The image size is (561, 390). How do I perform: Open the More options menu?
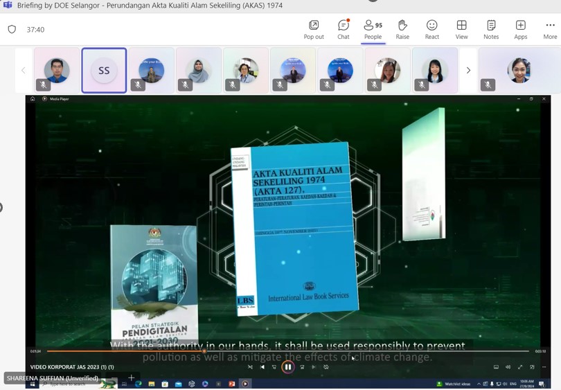coord(550,29)
